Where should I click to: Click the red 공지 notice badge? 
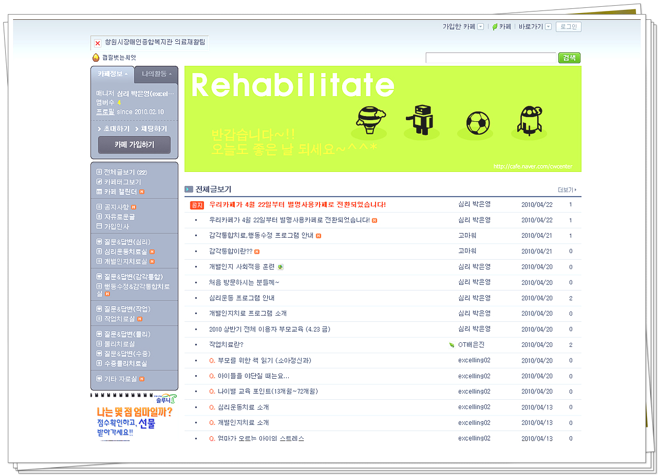pyautogui.click(x=197, y=205)
